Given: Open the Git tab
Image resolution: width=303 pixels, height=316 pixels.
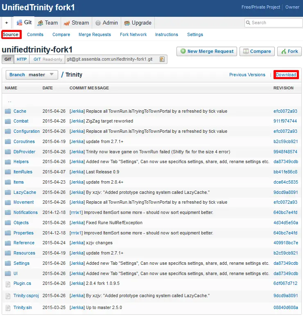Looking at the screenshot, I should (x=24, y=23).
